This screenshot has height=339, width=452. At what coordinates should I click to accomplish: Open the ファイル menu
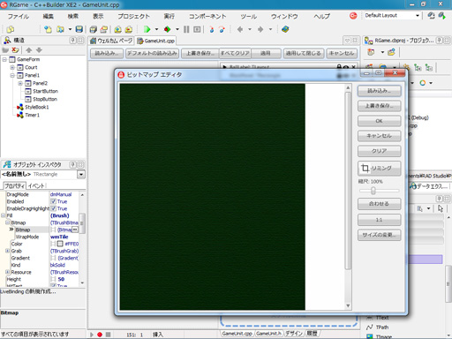coord(19,16)
